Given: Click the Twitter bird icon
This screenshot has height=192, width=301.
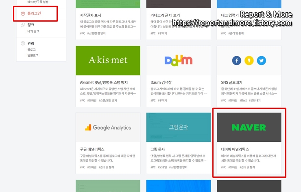Looking at the screenshot, I should tap(262, 61).
